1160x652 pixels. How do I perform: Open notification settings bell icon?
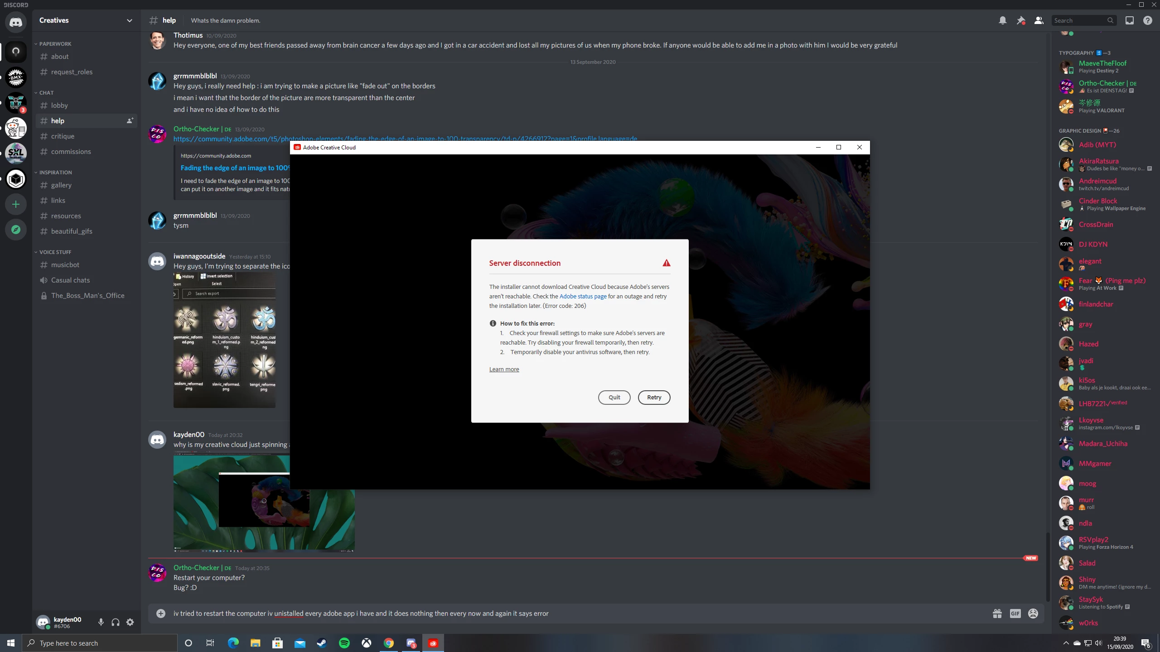(x=1003, y=20)
